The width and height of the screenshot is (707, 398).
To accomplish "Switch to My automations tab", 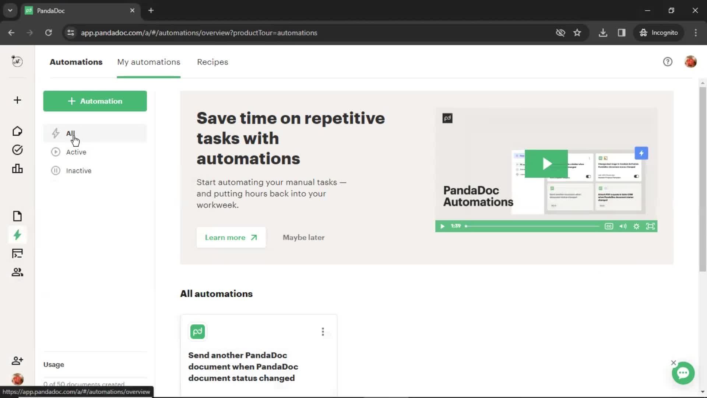I will tap(149, 62).
